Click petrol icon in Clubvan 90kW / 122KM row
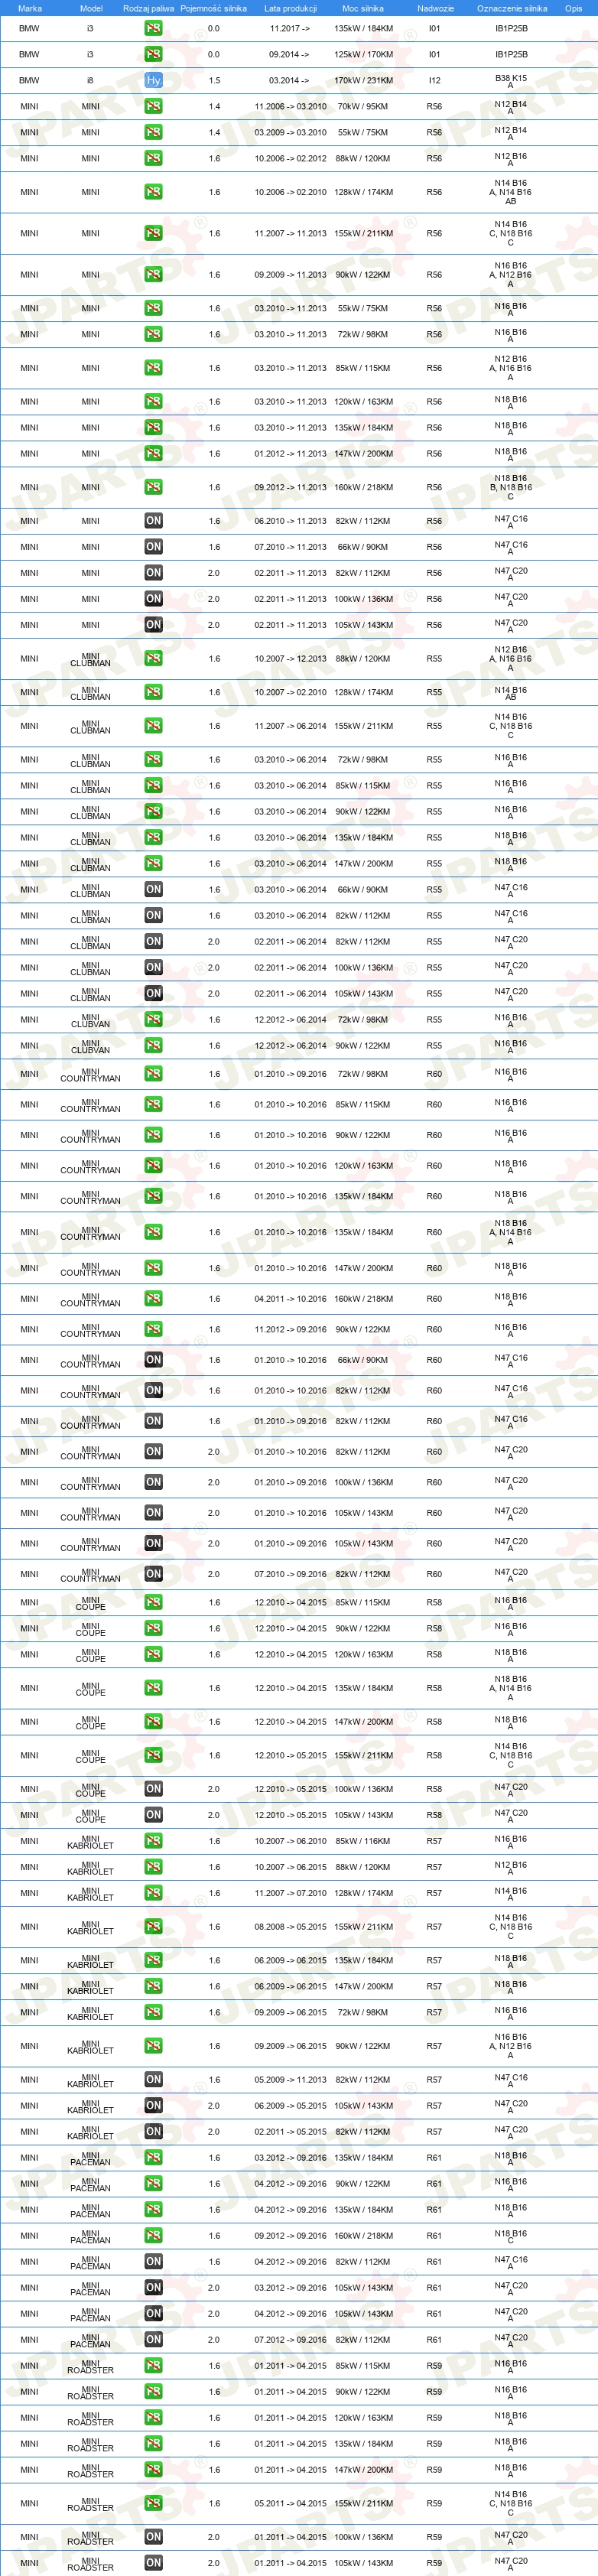598x2576 pixels. click(x=153, y=1046)
